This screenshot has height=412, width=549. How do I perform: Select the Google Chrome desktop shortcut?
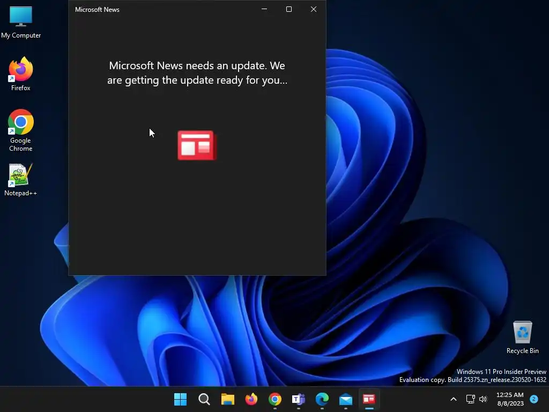coord(21,130)
